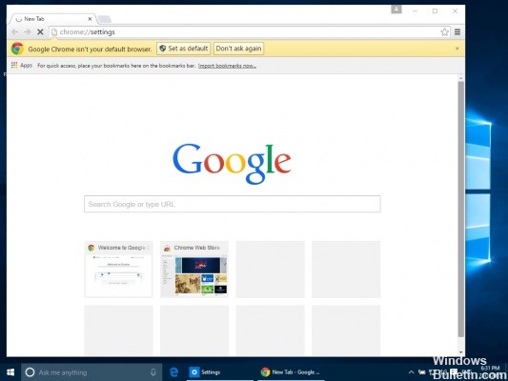Click the page scrollbar down arrow
Image resolution: width=508 pixels, height=381 pixels.
coord(461,352)
